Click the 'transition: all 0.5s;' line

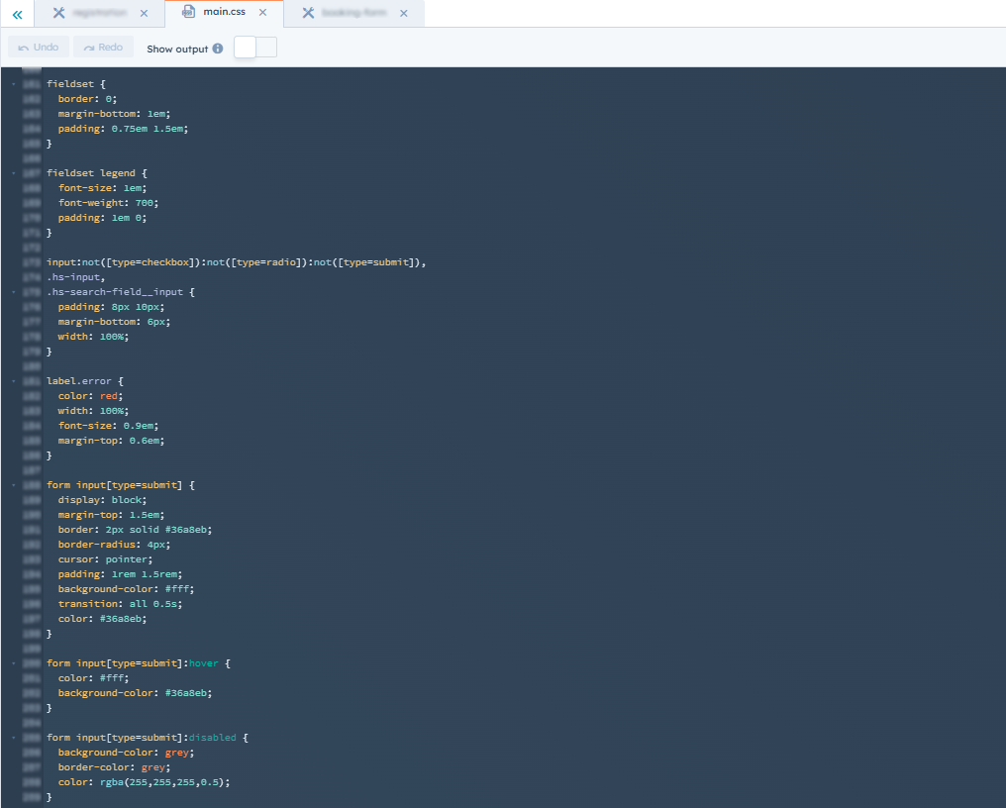[120, 604]
